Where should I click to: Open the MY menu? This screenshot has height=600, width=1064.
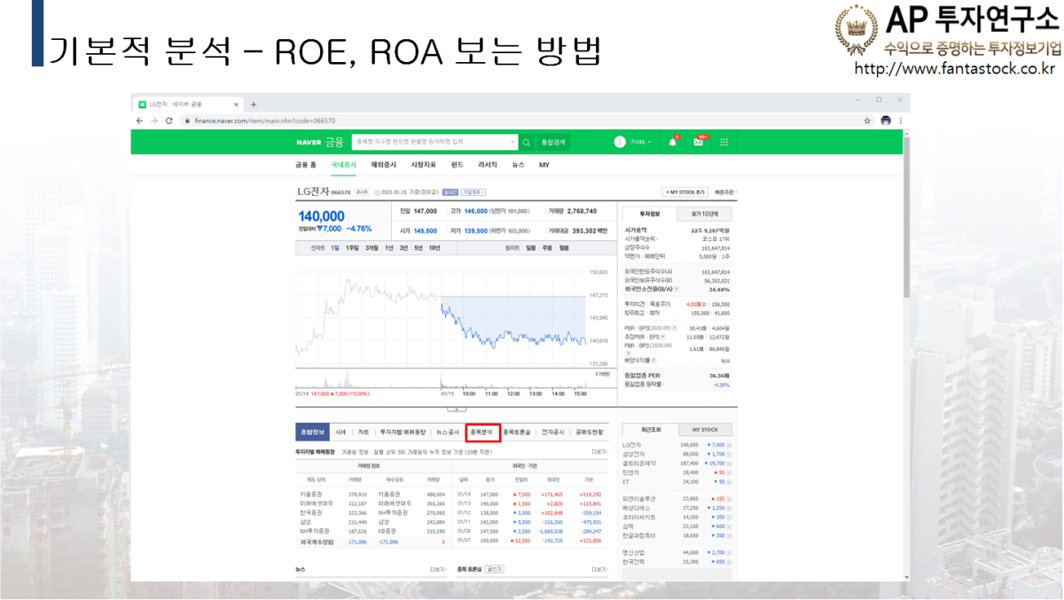pos(544,165)
